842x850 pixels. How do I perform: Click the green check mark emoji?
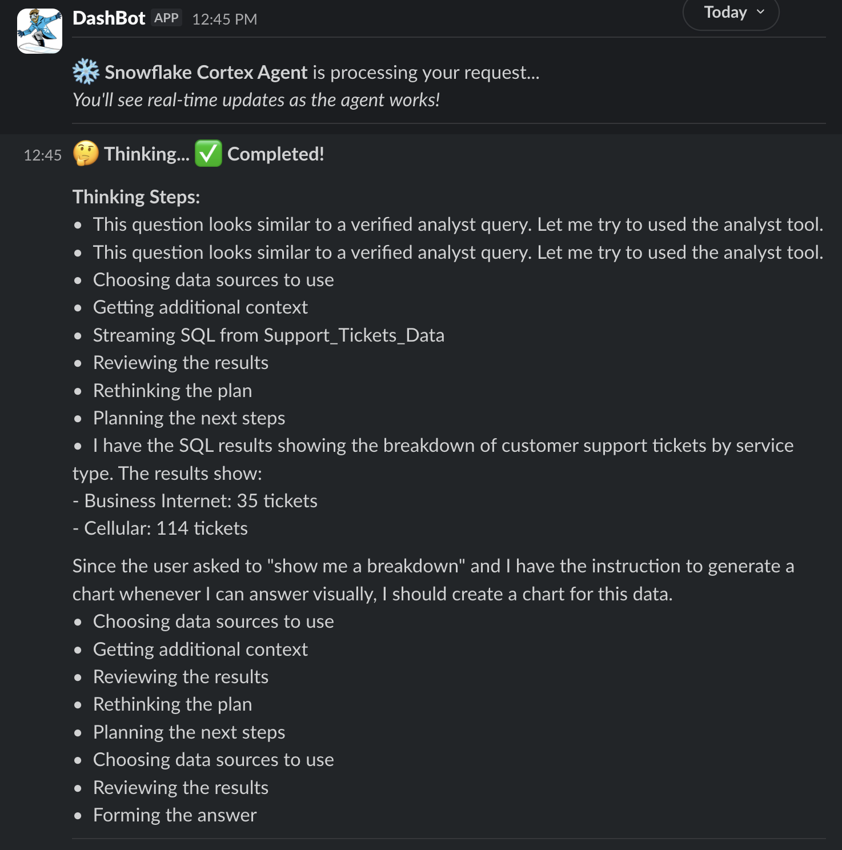(208, 154)
